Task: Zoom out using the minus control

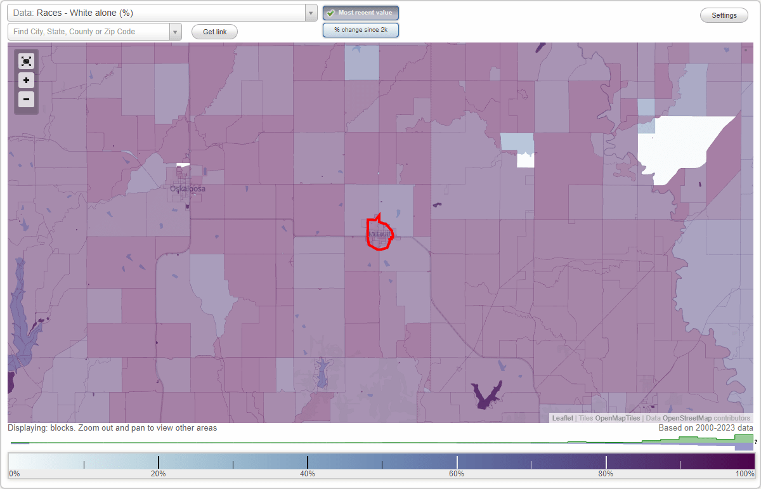Action: (26, 99)
